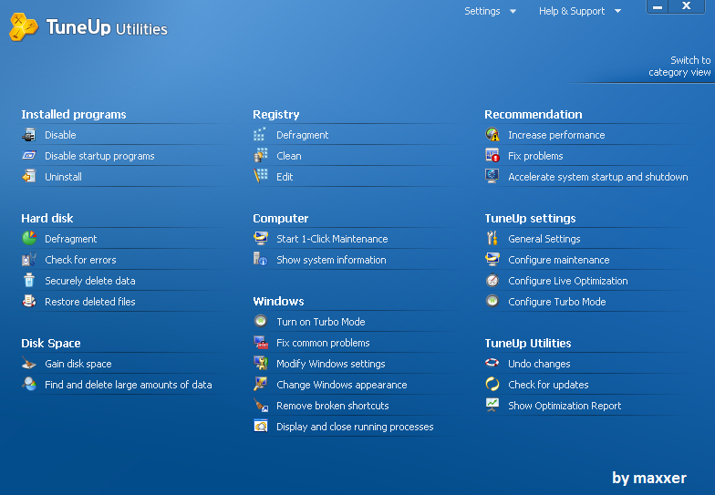
Task: Click the Gain disk space broom icon
Action: (29, 363)
